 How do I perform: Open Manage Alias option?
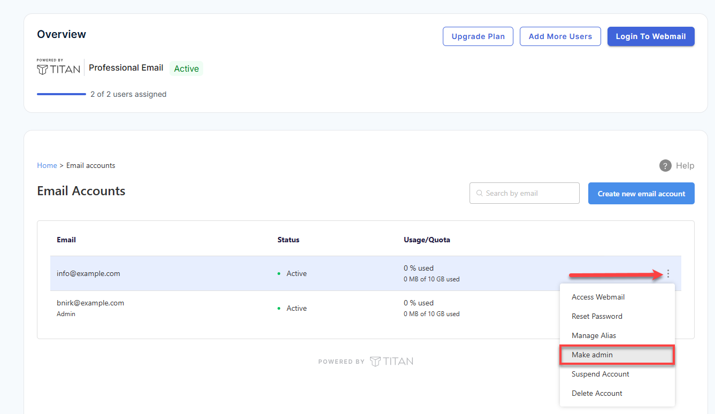coord(617,335)
